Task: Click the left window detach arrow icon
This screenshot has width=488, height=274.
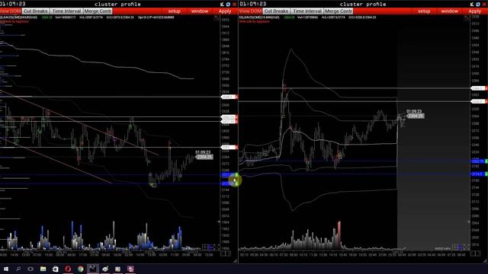Action: tap(222, 4)
